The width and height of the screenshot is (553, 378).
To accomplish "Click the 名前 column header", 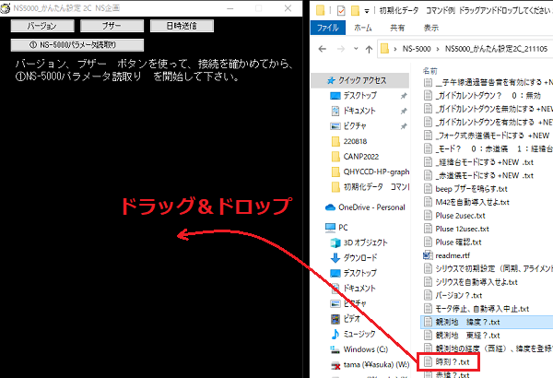I will [429, 71].
